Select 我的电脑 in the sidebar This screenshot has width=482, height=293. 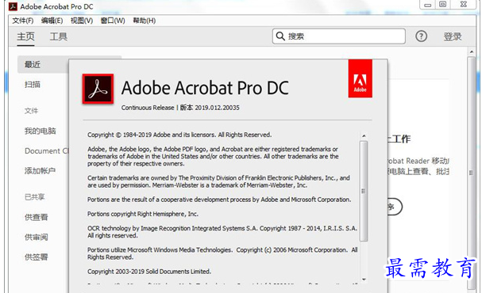(x=40, y=131)
